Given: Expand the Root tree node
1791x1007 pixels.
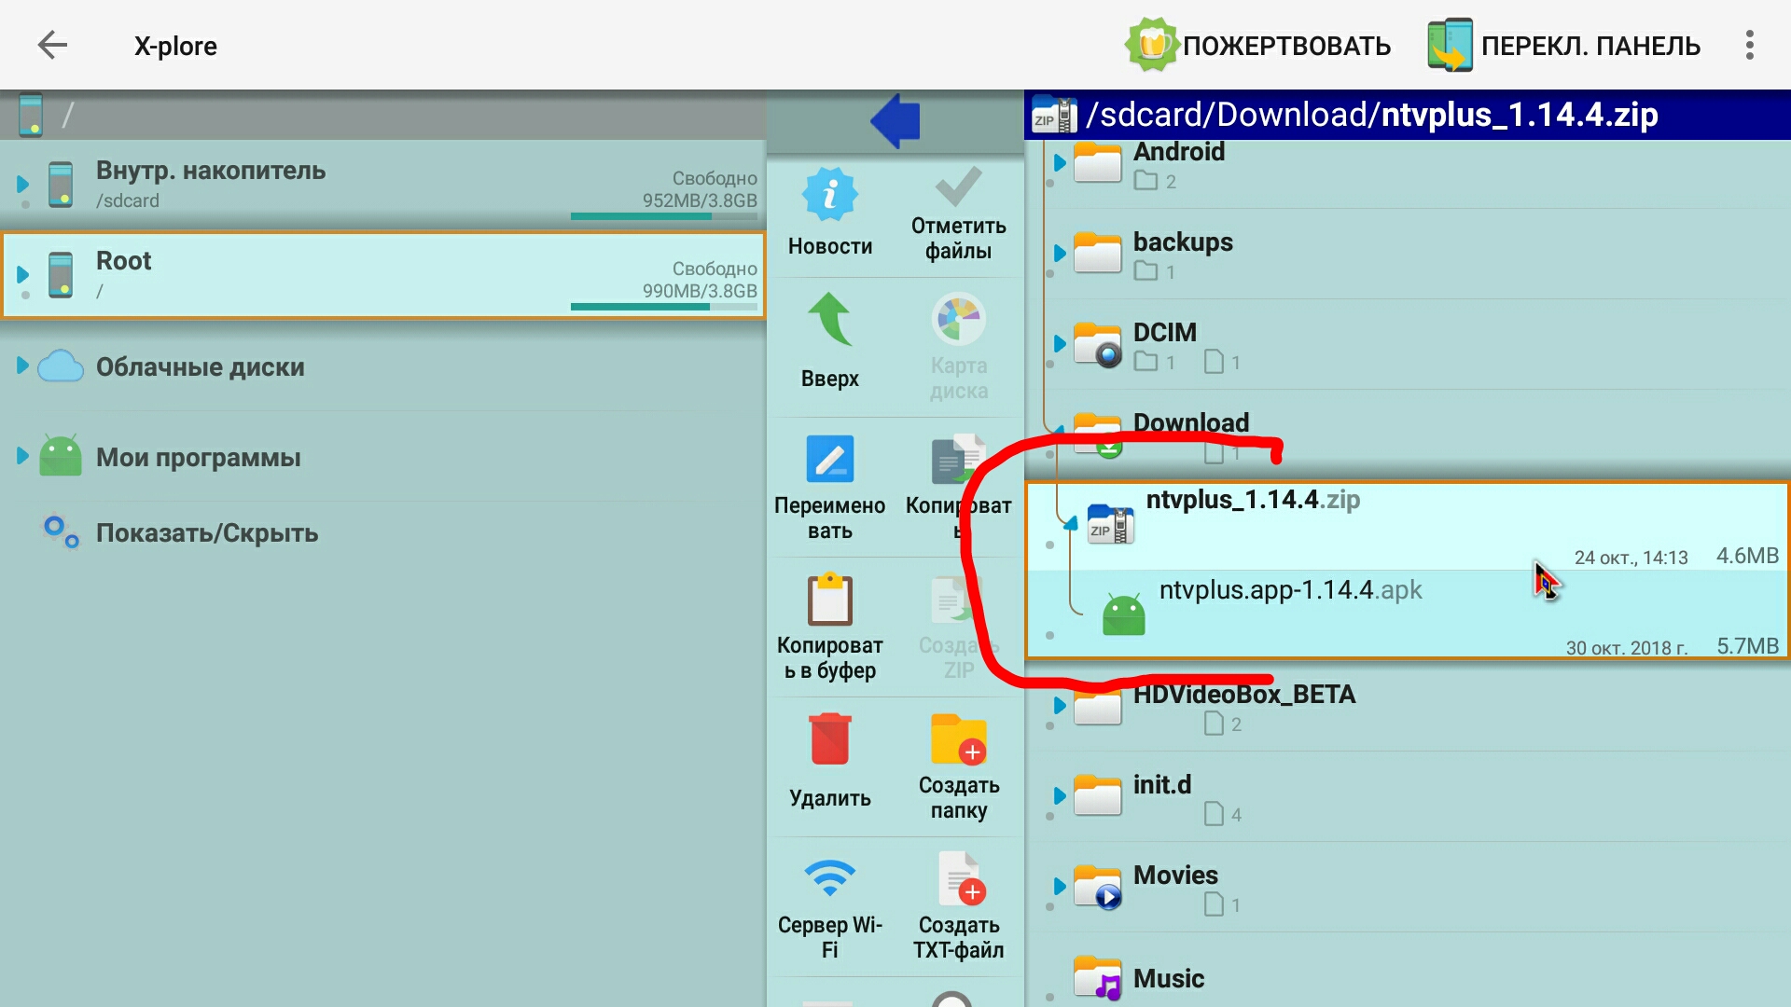Looking at the screenshot, I should [22, 275].
